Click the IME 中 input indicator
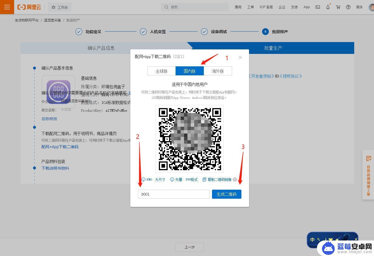374x256 pixels. 312,240
